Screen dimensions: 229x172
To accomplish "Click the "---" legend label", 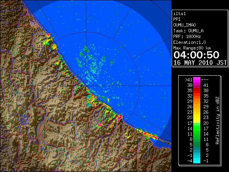I will (205, 80).
